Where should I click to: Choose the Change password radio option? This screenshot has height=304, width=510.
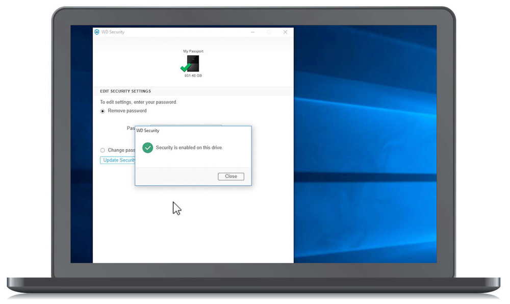pyautogui.click(x=103, y=150)
